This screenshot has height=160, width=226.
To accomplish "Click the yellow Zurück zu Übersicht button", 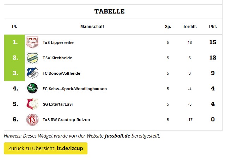I will 46,148.
